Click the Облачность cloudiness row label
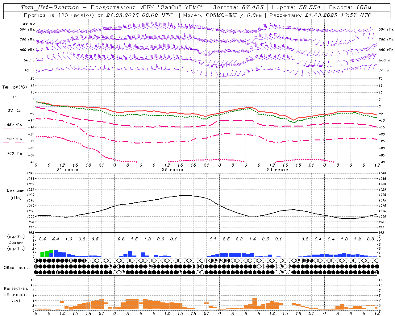The height and width of the screenshot is (316, 395). click(x=16, y=268)
